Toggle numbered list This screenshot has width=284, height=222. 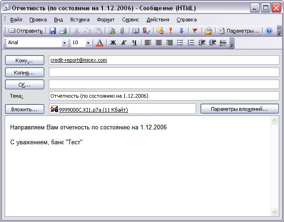(x=191, y=43)
